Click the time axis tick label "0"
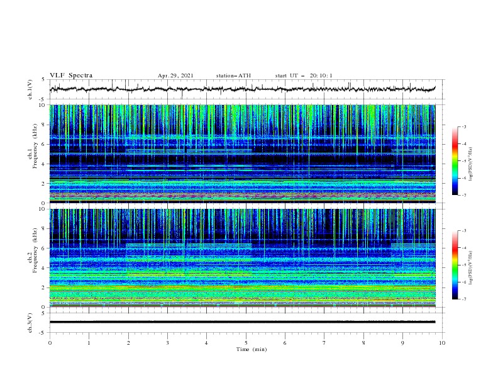498x385 pixels. pyautogui.click(x=50, y=343)
